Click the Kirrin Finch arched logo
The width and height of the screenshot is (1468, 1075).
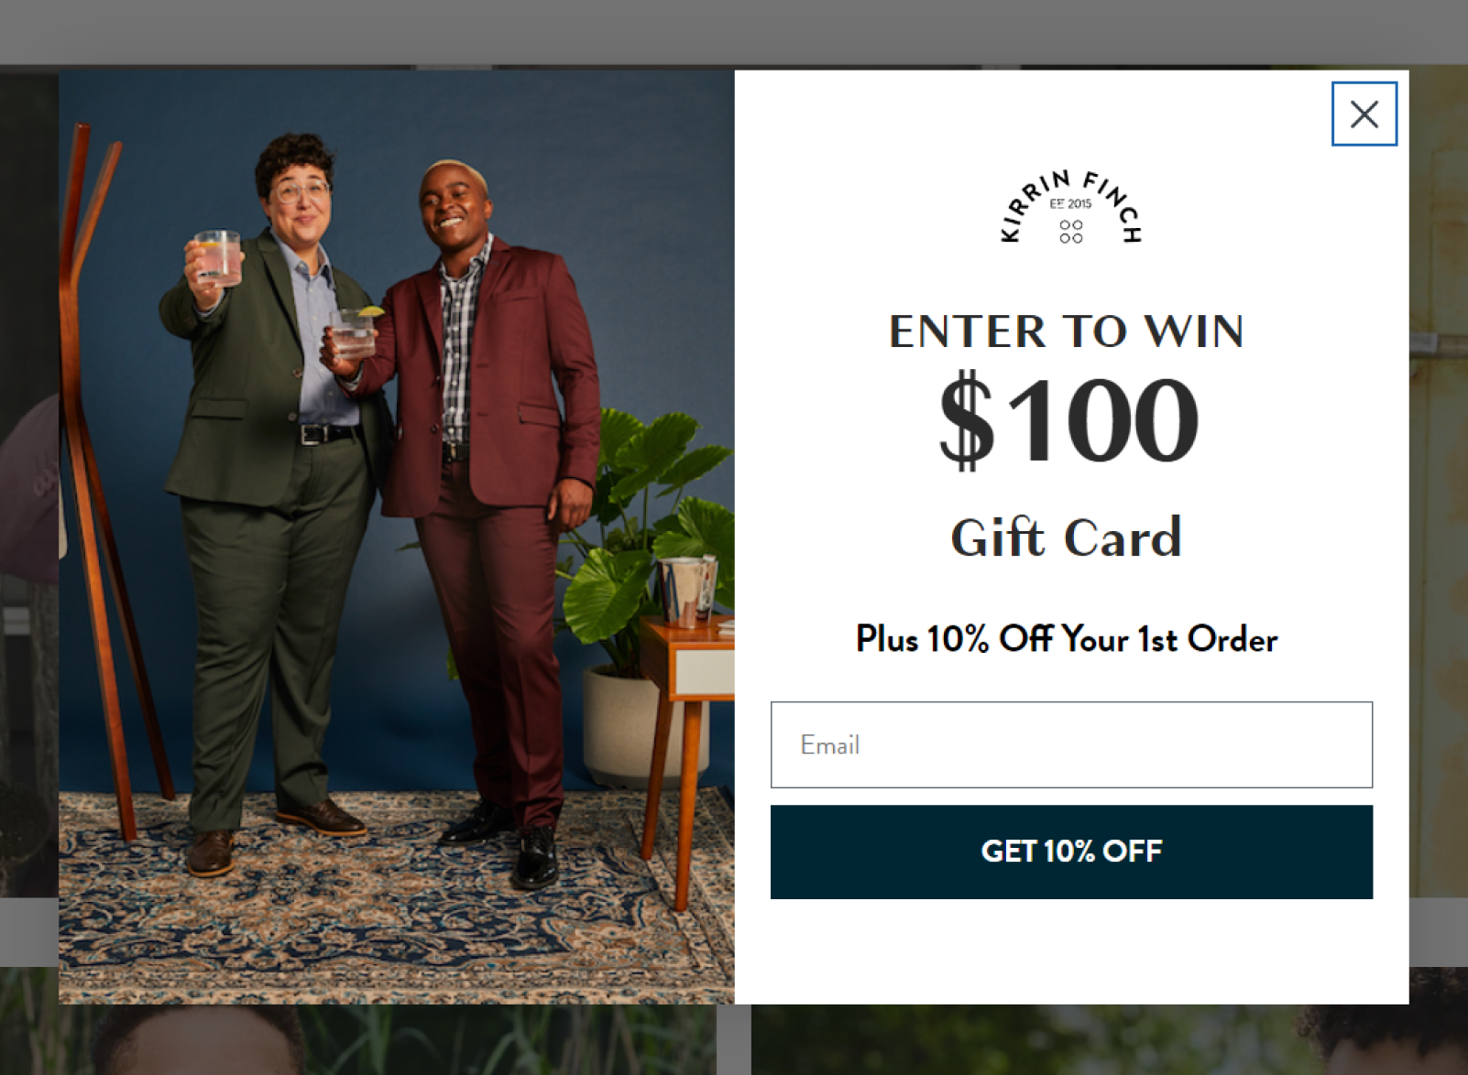click(x=1070, y=207)
